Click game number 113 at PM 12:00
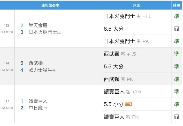 coord(7,26)
